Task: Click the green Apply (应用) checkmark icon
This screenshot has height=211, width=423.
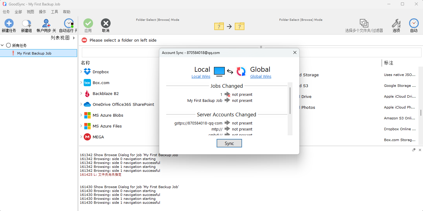Action: pos(88,24)
